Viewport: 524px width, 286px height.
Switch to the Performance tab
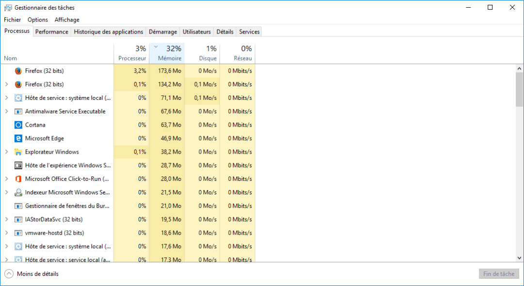pos(51,32)
